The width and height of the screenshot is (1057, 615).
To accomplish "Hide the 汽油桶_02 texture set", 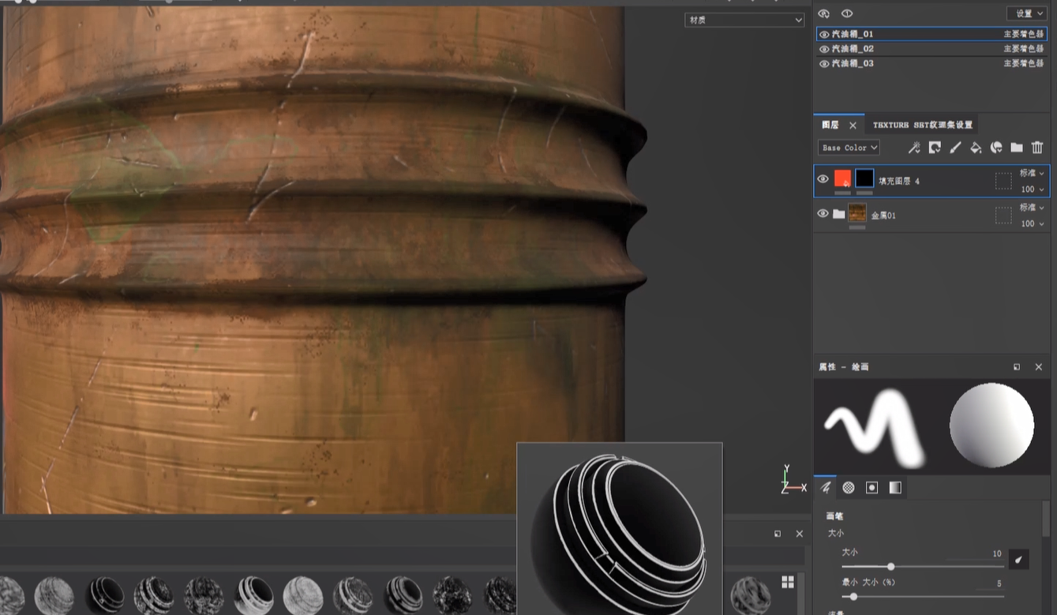I will point(824,49).
